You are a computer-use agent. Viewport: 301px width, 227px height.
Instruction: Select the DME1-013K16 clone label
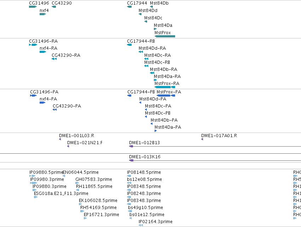point(145,157)
